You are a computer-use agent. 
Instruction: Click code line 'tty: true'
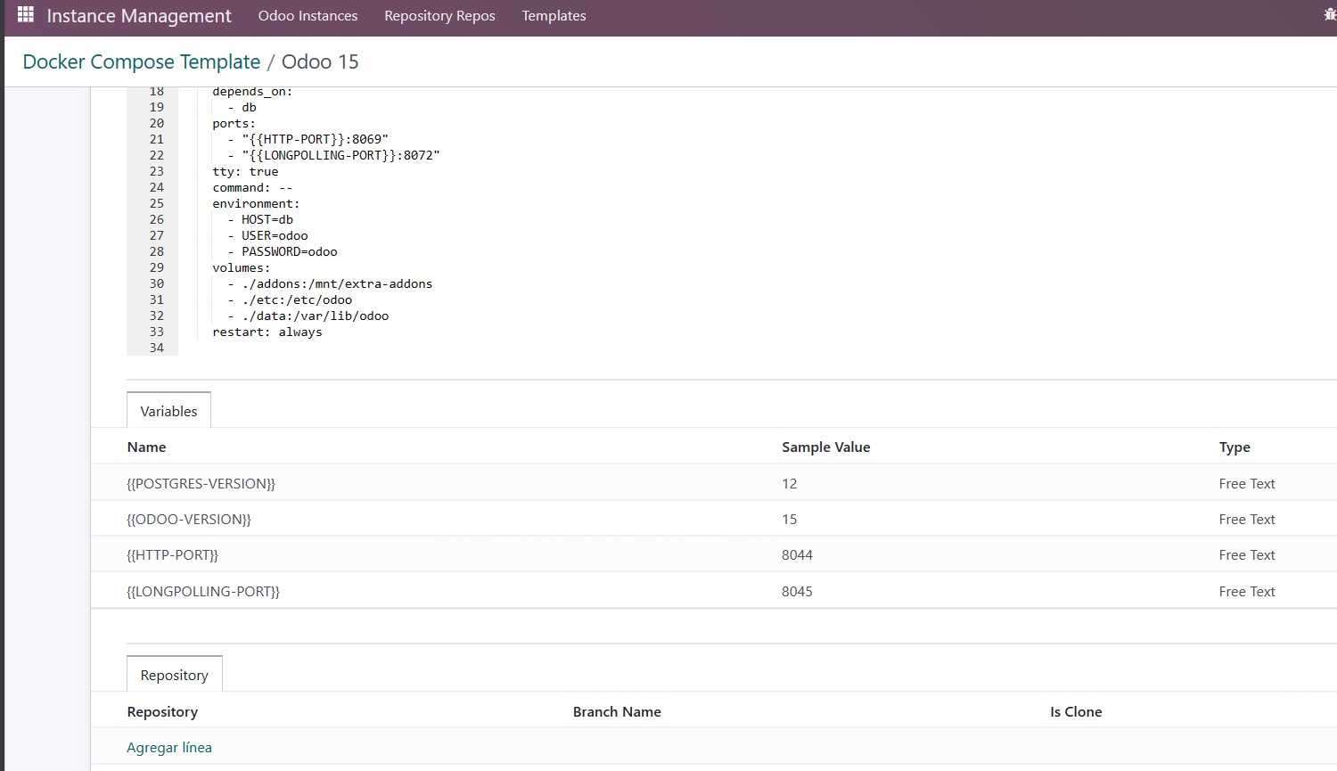pyautogui.click(x=245, y=171)
